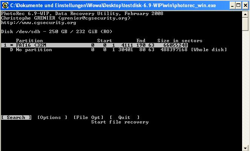
Task: Maximize the photorec_win.exe window
Action: pos(238,5)
